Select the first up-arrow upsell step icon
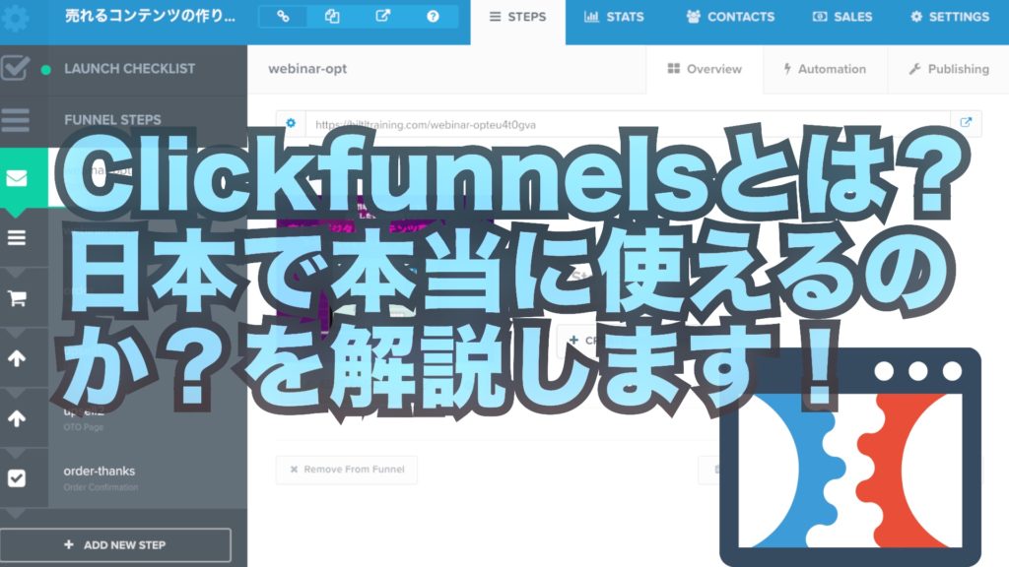This screenshot has width=1009, height=567. pos(17,358)
